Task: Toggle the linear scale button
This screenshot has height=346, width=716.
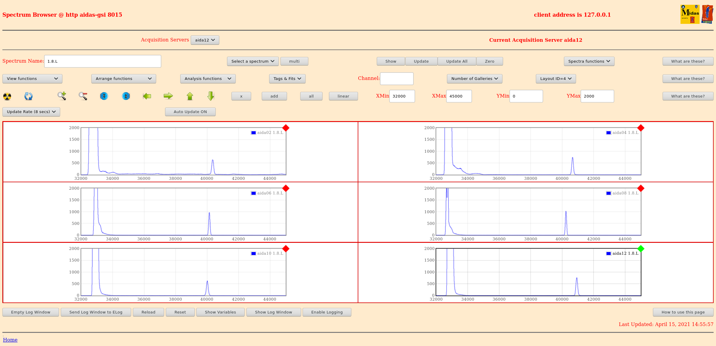Action: coord(343,96)
